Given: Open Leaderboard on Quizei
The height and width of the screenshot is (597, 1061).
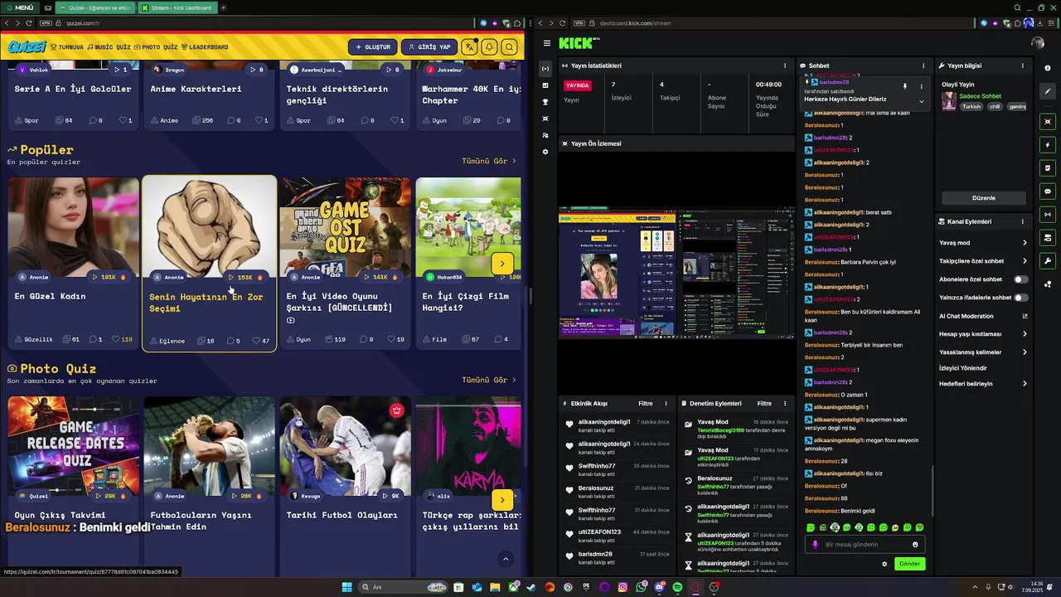Looking at the screenshot, I should tap(205, 47).
